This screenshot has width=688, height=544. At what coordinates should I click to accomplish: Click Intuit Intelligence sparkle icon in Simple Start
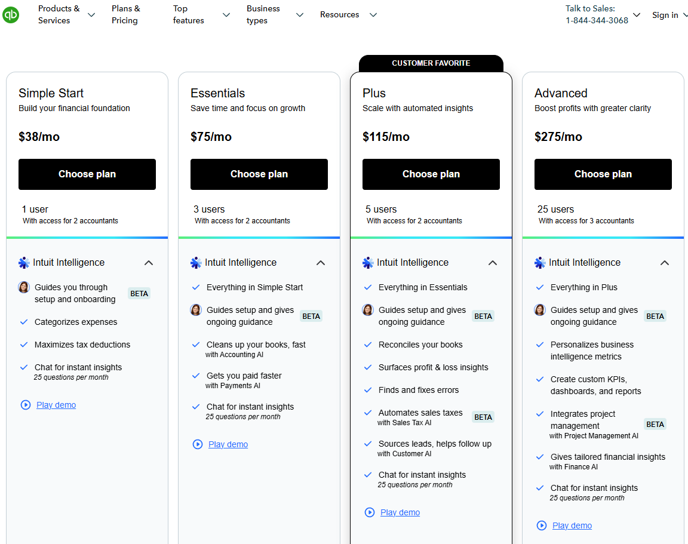24,263
